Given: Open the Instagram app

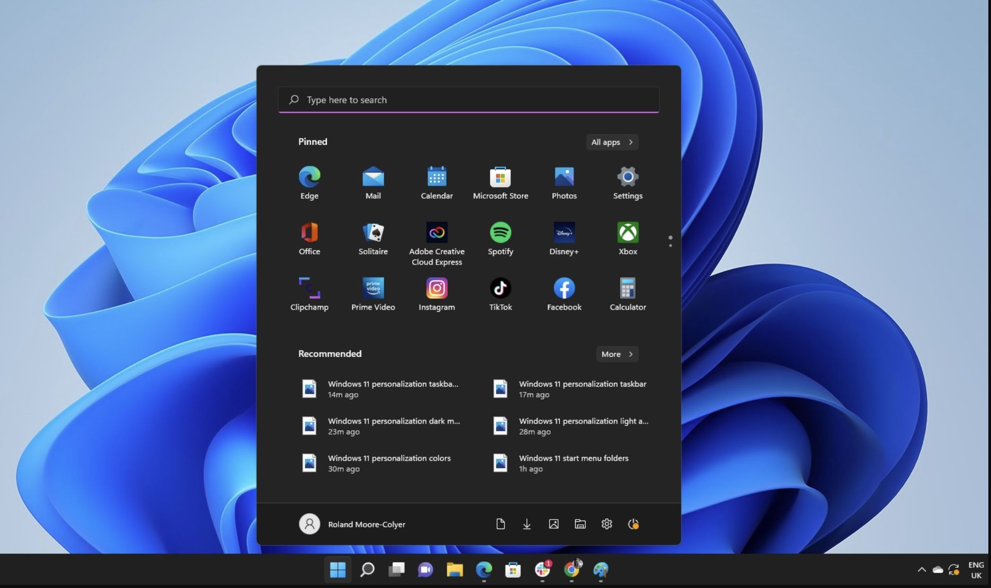Looking at the screenshot, I should (437, 294).
